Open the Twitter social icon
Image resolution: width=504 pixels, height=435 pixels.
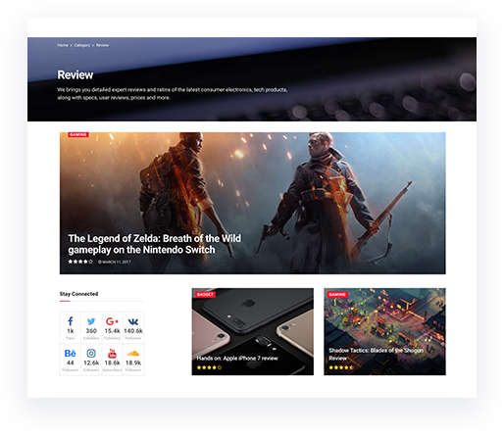91,321
